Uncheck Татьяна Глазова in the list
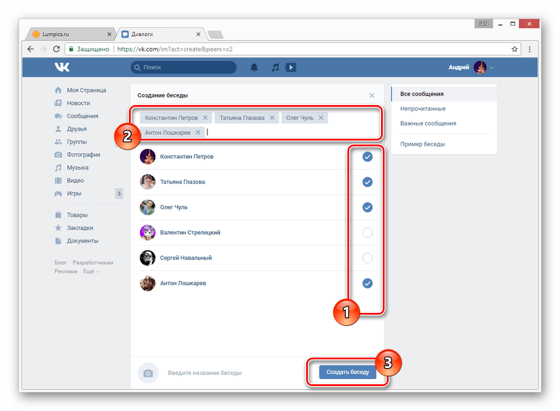Screen dimensions: 560x411 point(368,182)
